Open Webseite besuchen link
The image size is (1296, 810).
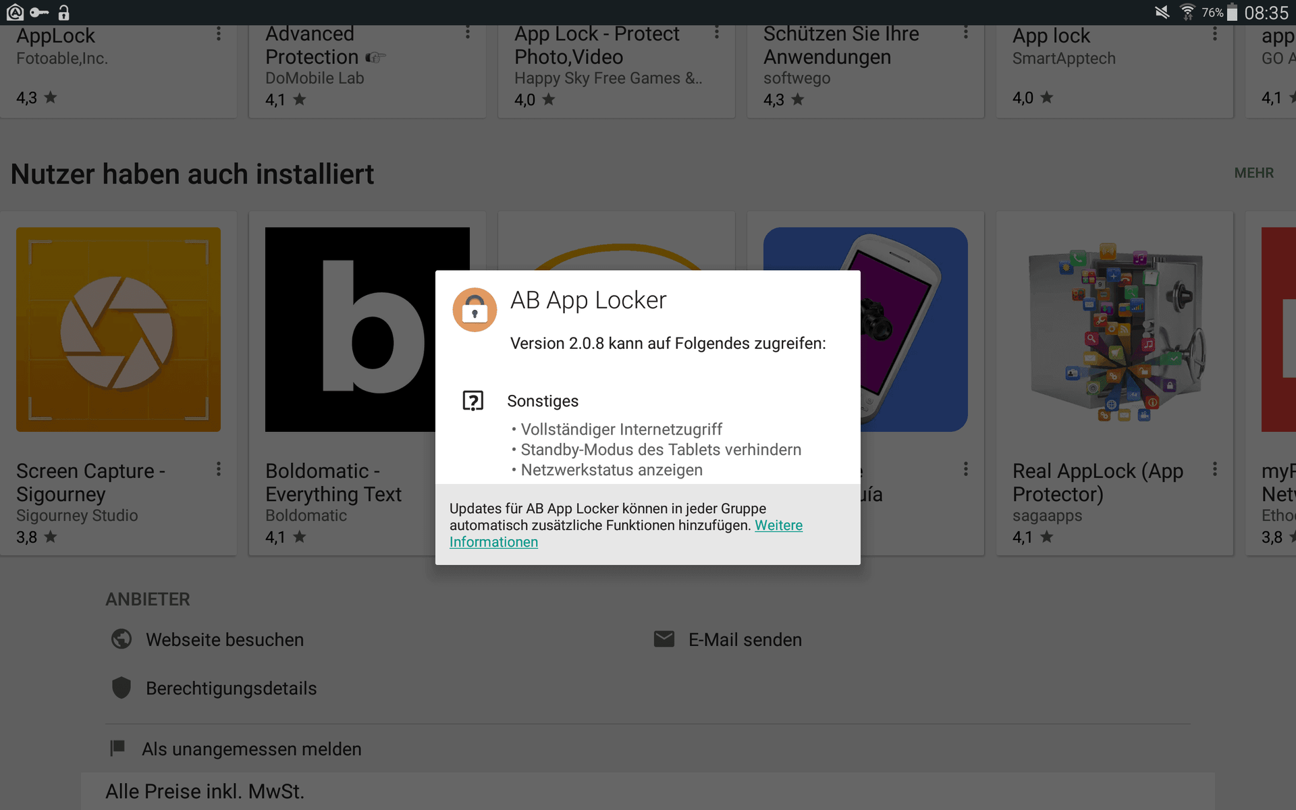225,640
